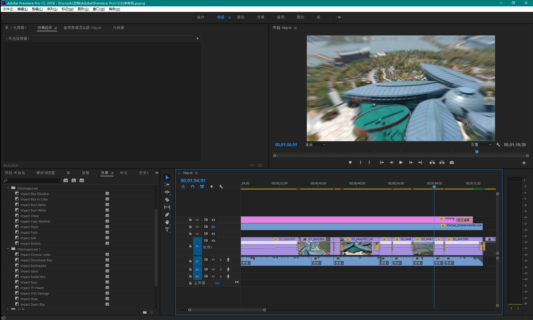Toggle the V4 track's eye visibility

tap(213, 220)
